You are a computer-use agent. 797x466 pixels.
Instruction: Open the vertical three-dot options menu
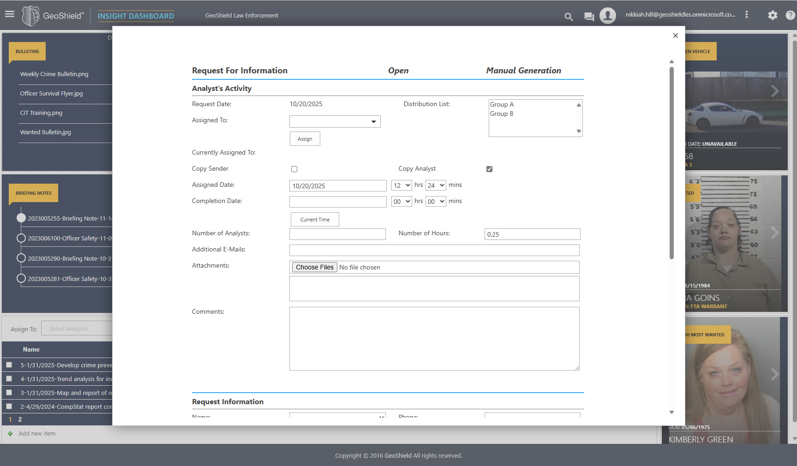point(746,15)
